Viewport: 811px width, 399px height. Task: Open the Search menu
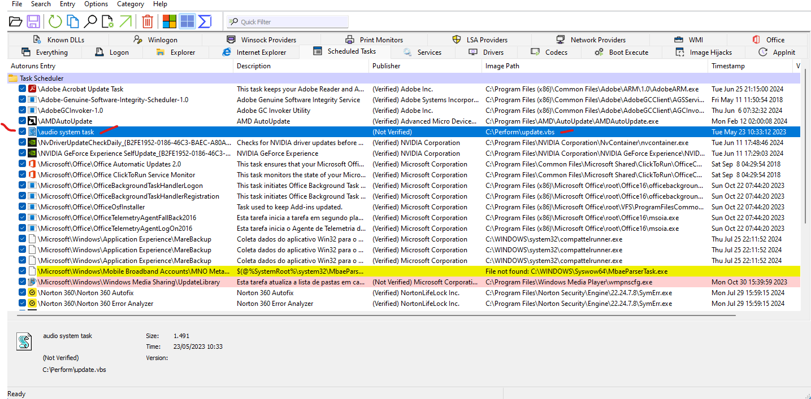coord(41,4)
